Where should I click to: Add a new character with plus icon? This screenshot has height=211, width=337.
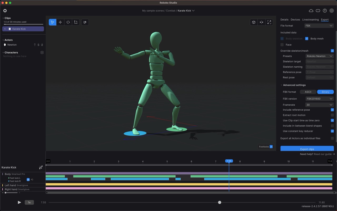(42, 52)
